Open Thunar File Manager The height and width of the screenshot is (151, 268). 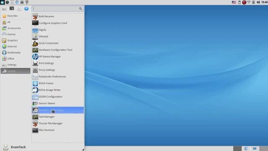pos(58,123)
